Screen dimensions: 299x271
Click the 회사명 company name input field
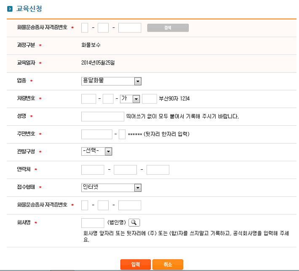pyautogui.click(x=93, y=223)
